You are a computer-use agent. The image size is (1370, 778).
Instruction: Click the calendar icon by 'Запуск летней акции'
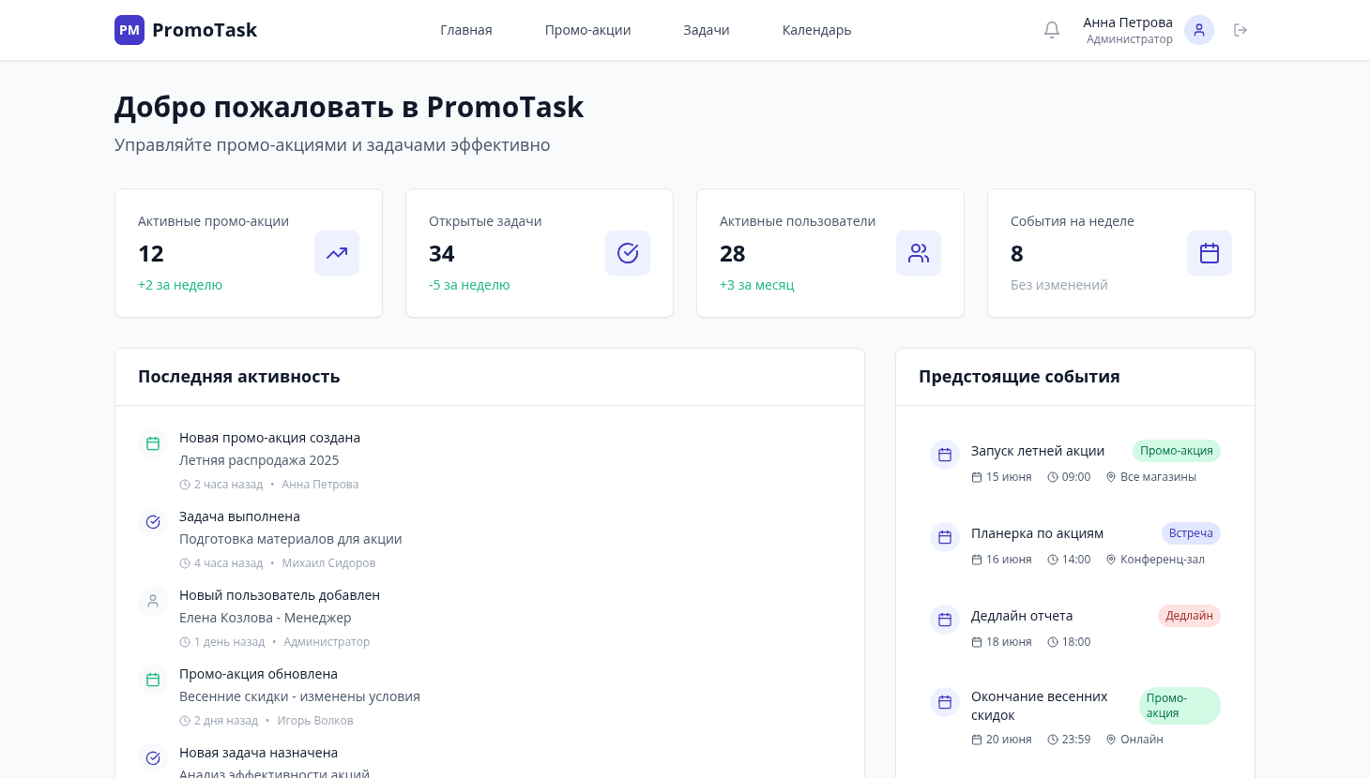point(945,455)
